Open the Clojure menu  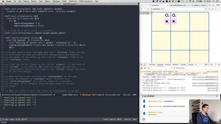(47, 1)
